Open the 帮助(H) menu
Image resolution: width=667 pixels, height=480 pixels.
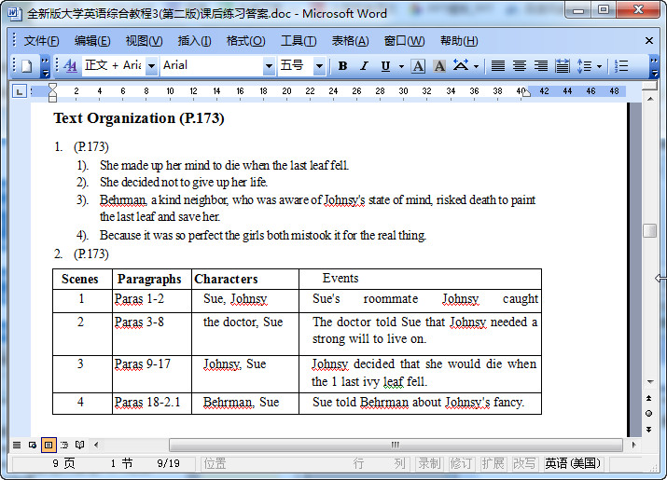(x=459, y=41)
